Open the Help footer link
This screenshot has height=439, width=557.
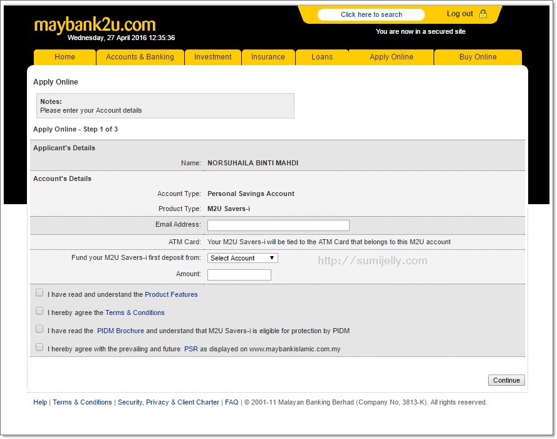(x=40, y=402)
